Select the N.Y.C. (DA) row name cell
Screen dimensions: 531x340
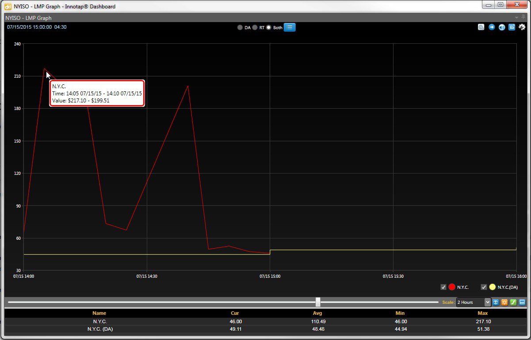[99, 329]
